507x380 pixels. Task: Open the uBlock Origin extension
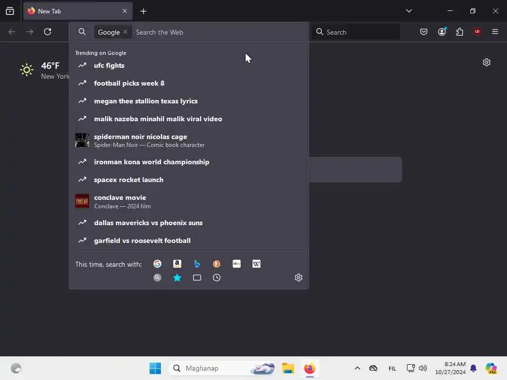pos(477,32)
